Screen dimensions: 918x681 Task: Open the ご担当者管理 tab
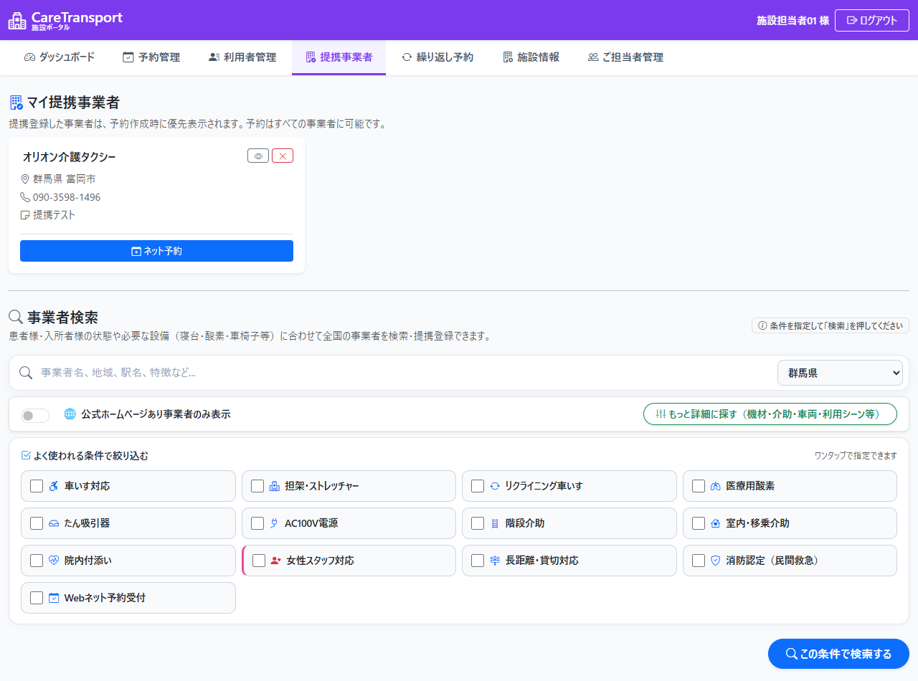pos(625,57)
